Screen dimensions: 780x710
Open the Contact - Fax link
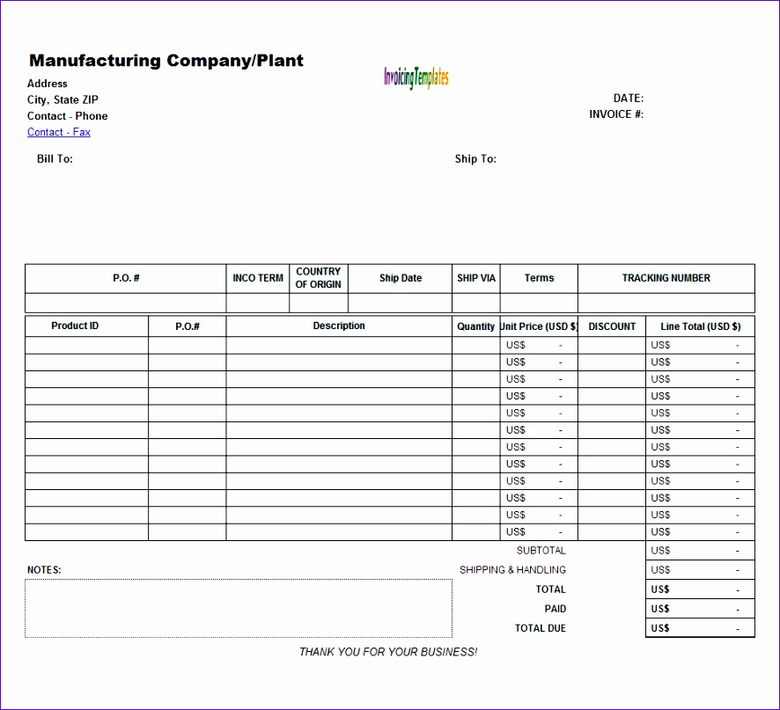pyautogui.click(x=58, y=132)
